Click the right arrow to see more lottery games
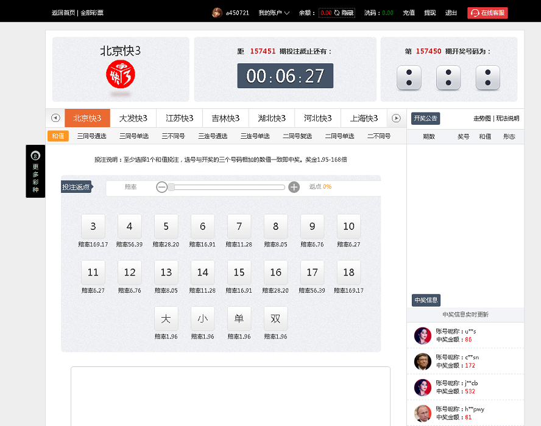This screenshot has width=541, height=426. click(x=397, y=119)
